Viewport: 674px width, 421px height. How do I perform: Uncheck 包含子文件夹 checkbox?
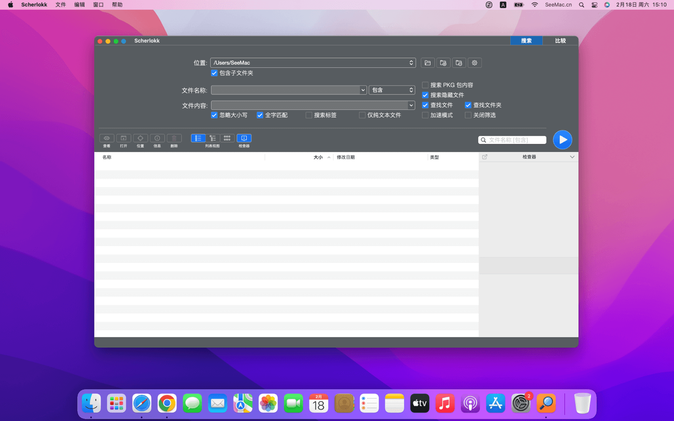(x=214, y=73)
